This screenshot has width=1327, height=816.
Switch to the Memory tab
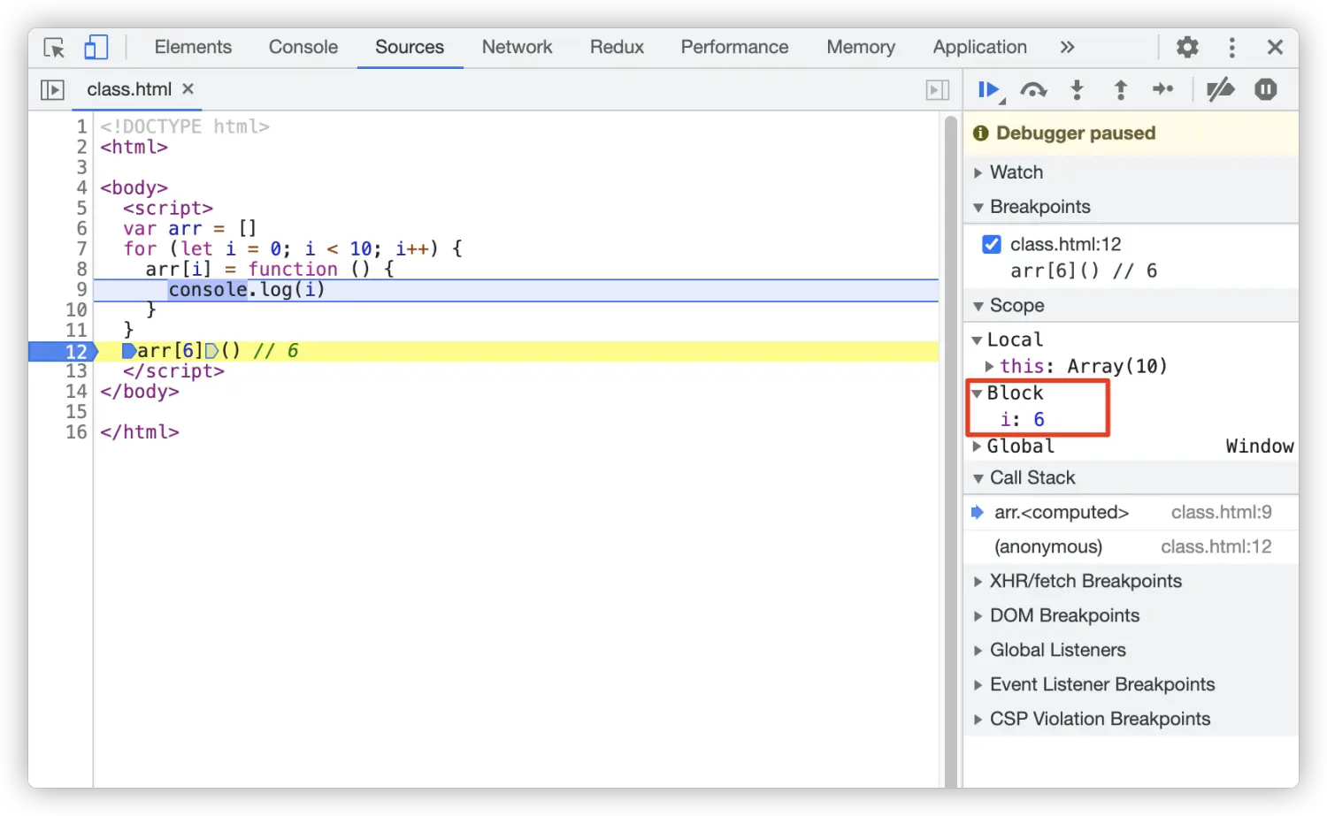[x=861, y=47]
